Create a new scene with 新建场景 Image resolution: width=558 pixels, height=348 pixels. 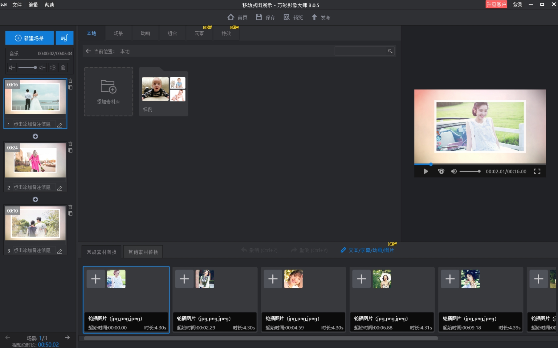pyautogui.click(x=30, y=38)
